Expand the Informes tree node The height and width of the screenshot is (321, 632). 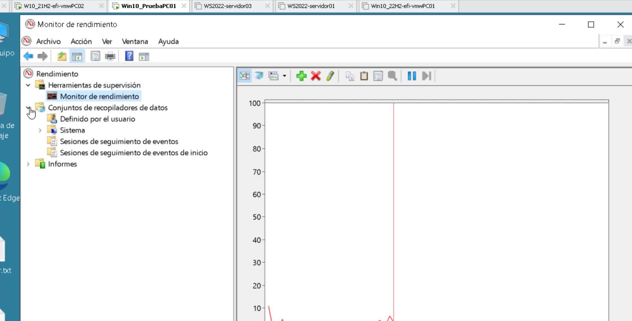28,164
